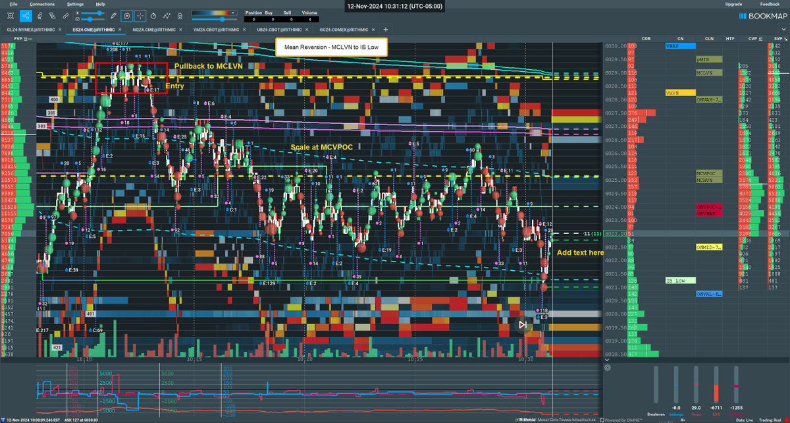Click the Mean Reversion MCLVN note box
The height and width of the screenshot is (423, 790).
click(332, 47)
